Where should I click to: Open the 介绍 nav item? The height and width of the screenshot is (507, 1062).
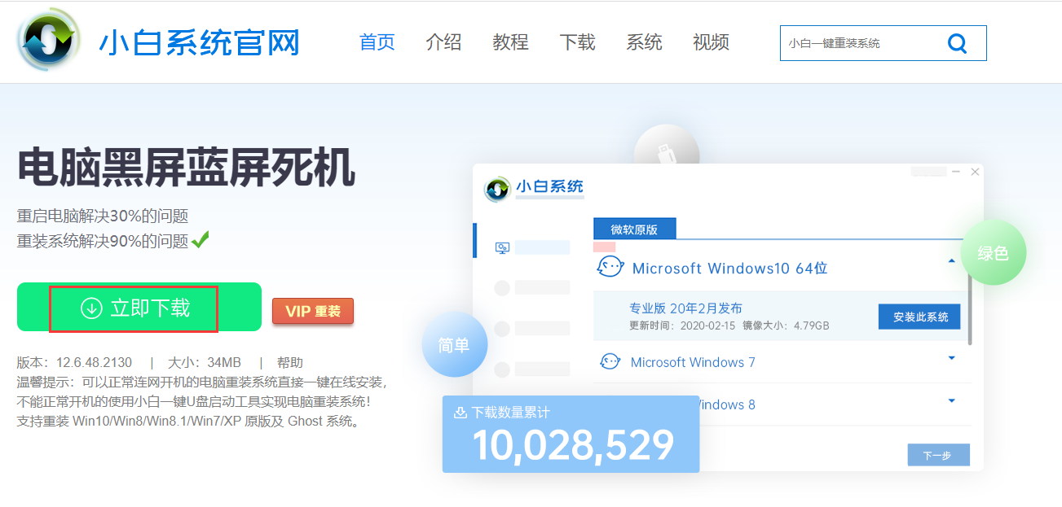(444, 42)
